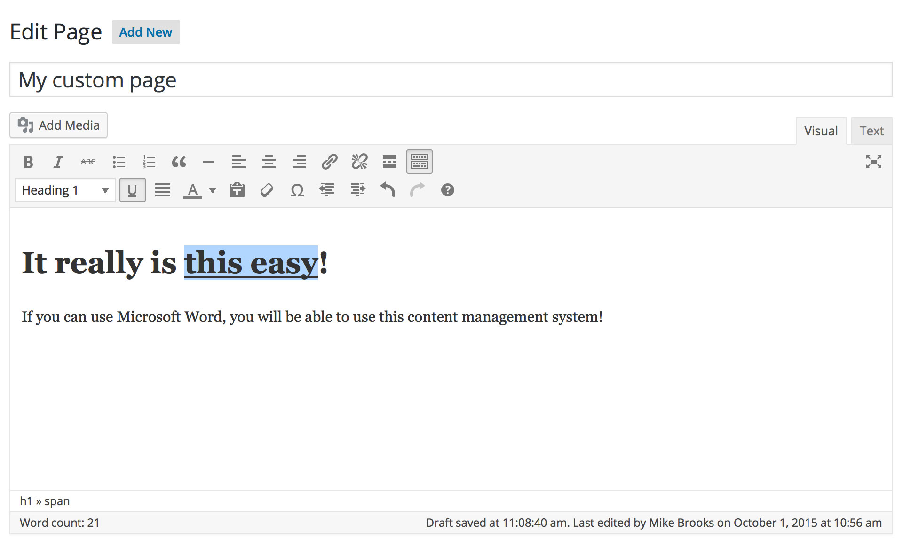Click the Undo arrow
Viewport: 903px width, 555px height.
388,190
